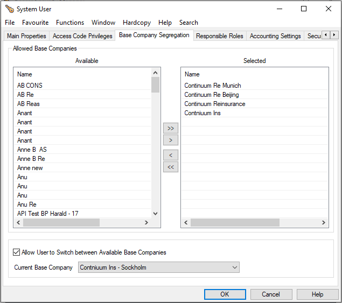Toggle Allow User to Switch checkbox
This screenshot has width=342, height=303.
17,252
